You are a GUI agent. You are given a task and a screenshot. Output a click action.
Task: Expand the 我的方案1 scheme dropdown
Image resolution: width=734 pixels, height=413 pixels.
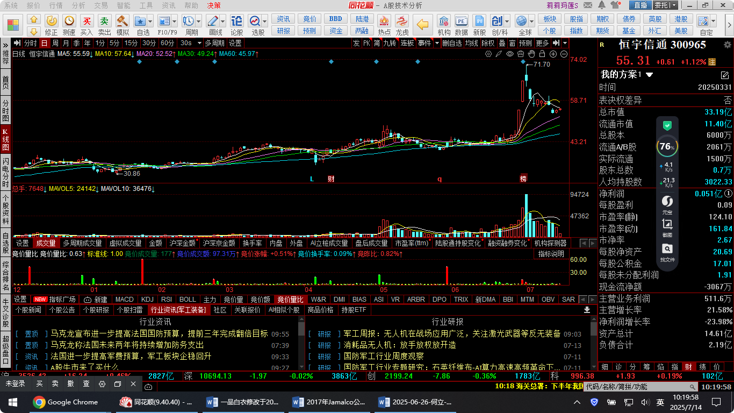click(x=650, y=75)
